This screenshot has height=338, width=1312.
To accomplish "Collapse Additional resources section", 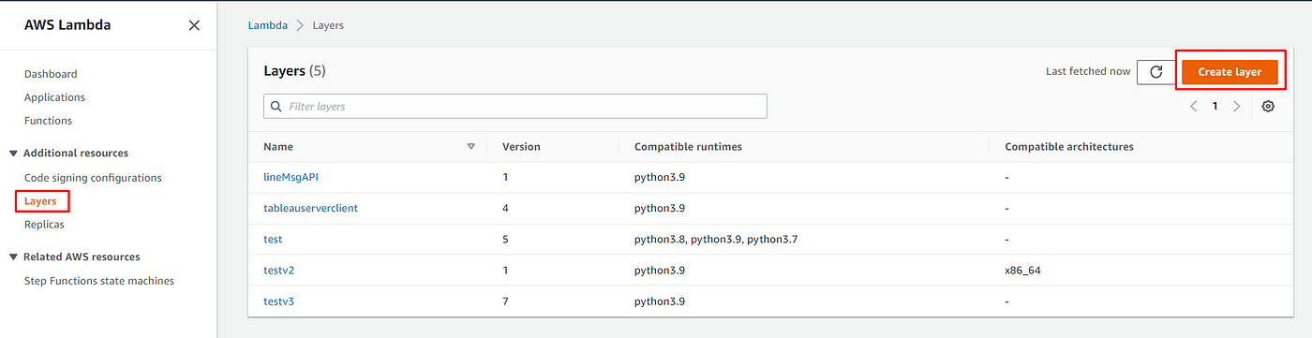I will 13,154.
